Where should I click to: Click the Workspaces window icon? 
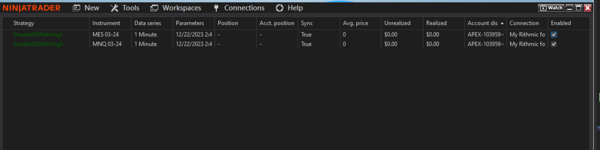pyautogui.click(x=154, y=8)
